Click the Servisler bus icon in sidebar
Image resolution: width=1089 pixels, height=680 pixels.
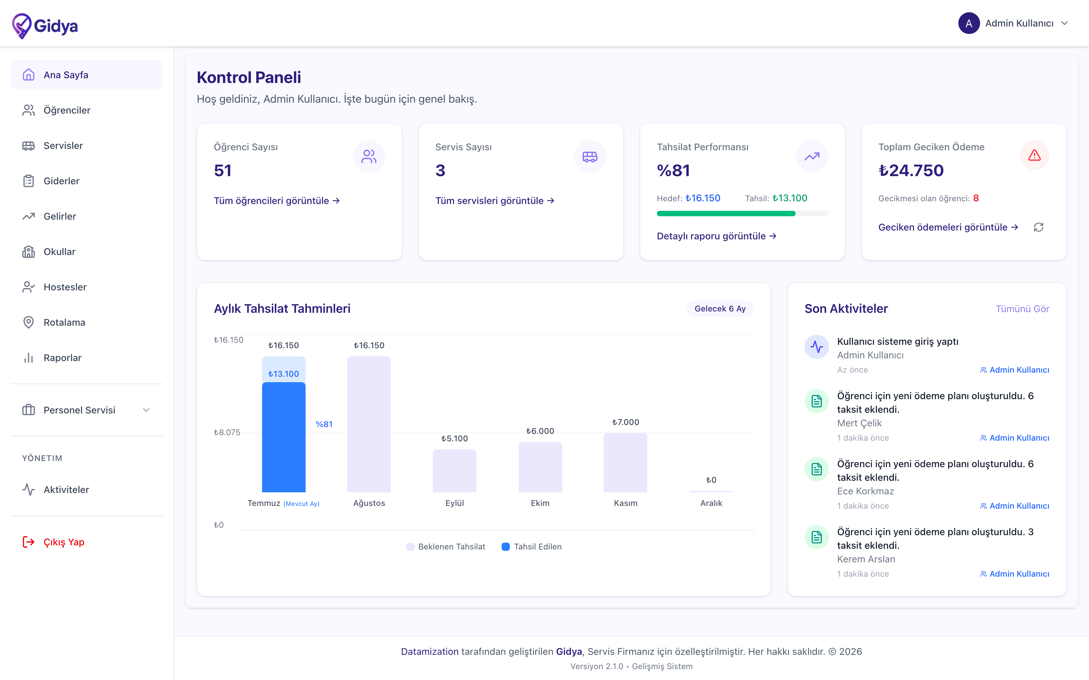[28, 146]
